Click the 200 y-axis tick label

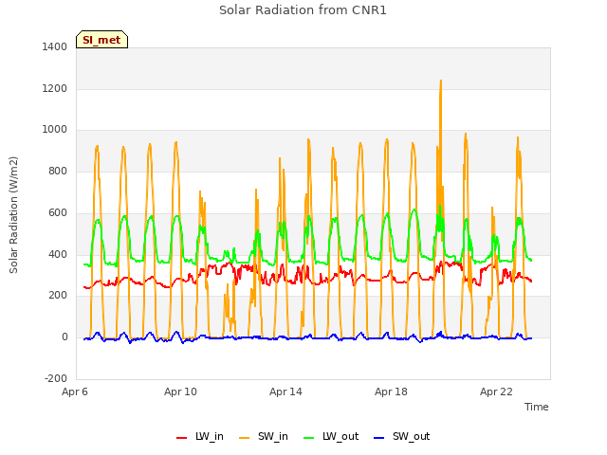[58, 296]
